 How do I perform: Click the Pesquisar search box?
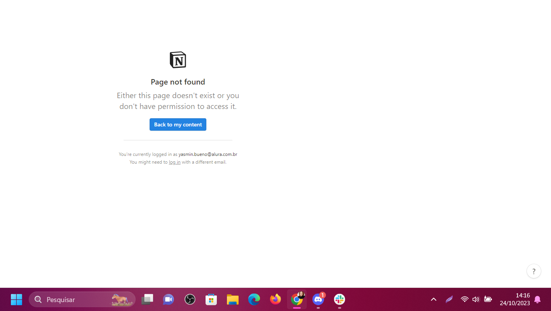point(82,299)
